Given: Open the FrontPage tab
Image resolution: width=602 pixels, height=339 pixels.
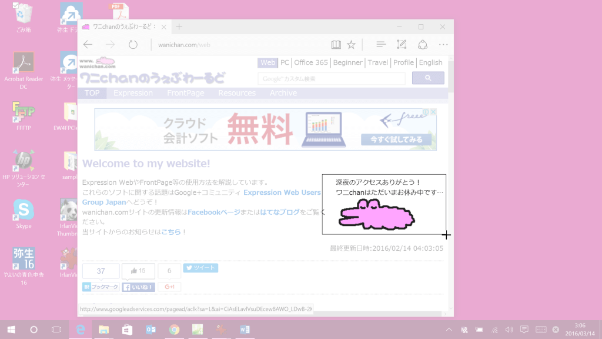Looking at the screenshot, I should 185,93.
